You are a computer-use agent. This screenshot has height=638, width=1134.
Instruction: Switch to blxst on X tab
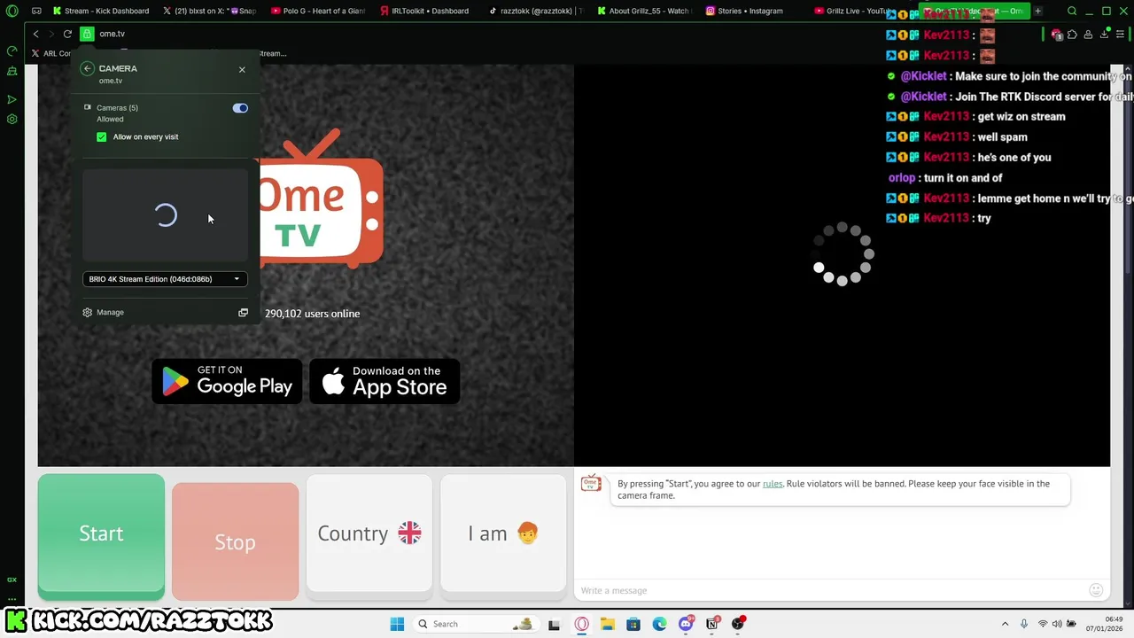[x=210, y=12]
